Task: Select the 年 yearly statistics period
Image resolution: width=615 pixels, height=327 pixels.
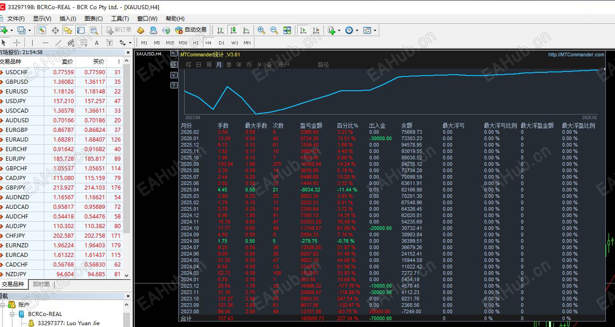Action: 239,65
